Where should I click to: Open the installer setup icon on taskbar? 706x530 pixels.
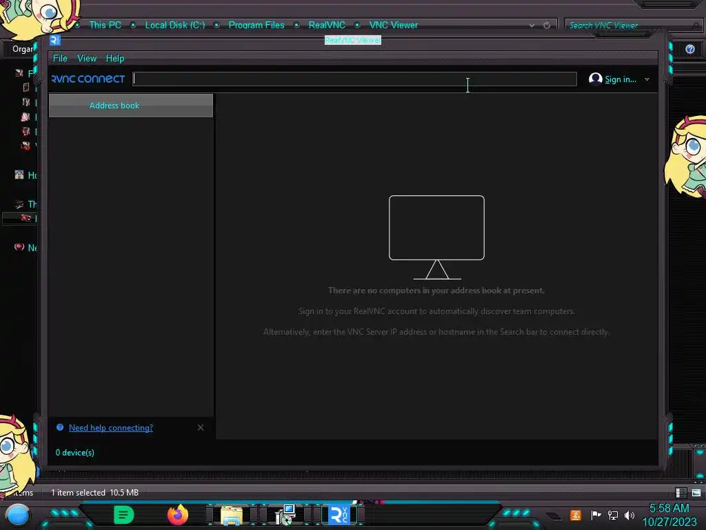pos(285,515)
